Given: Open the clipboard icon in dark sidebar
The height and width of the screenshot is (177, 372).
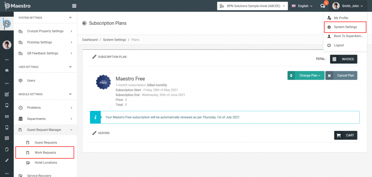Looking at the screenshot, I should pyautogui.click(x=7, y=149).
